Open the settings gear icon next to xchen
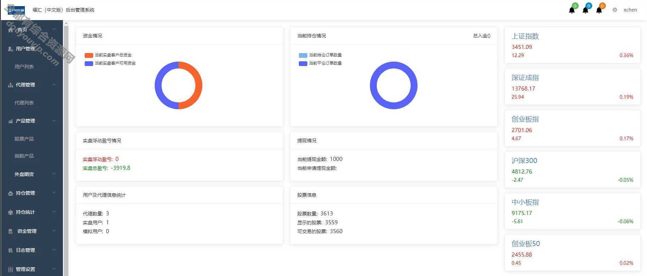 [x=615, y=10]
